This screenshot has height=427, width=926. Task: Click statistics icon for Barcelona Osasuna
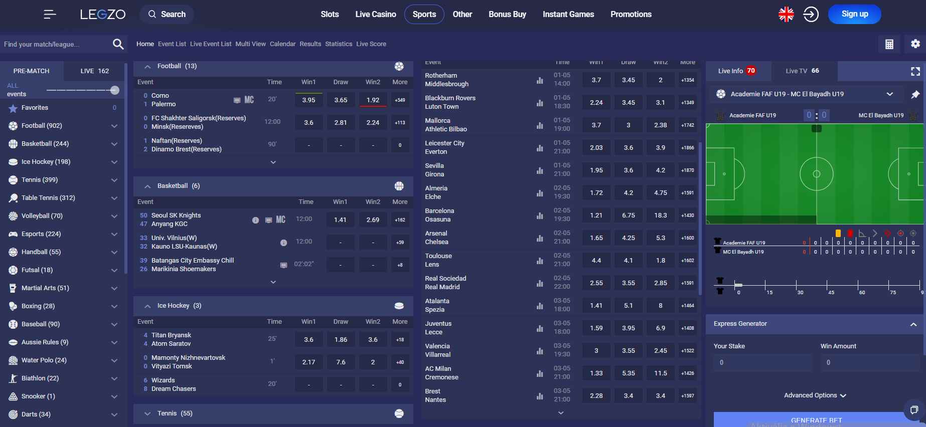coord(540,216)
